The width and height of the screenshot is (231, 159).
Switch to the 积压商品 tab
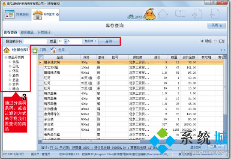click(27, 33)
